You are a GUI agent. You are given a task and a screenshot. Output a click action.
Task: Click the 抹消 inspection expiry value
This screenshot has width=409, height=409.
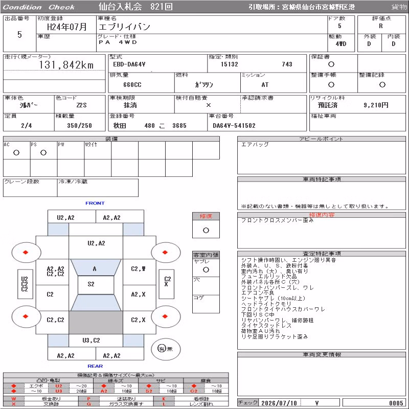pyautogui.click(x=130, y=105)
